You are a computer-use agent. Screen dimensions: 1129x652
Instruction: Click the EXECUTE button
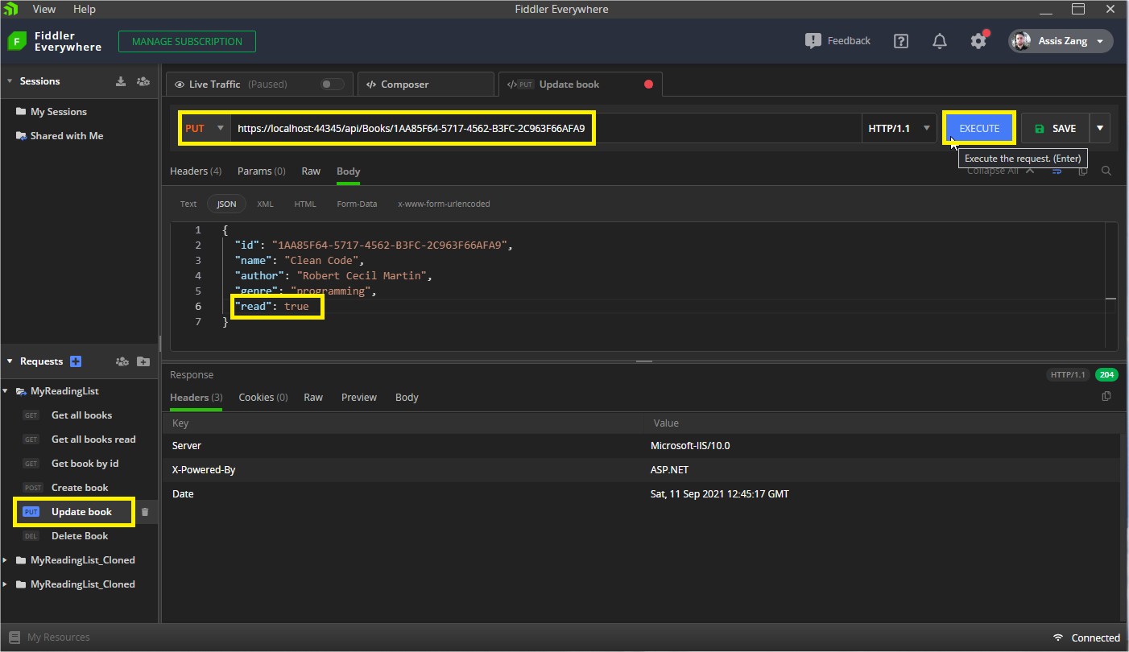click(978, 129)
